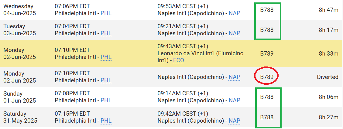Select the 8h 06m duration on Sunday
Viewport: 343px width, 129px height.
tap(328, 97)
